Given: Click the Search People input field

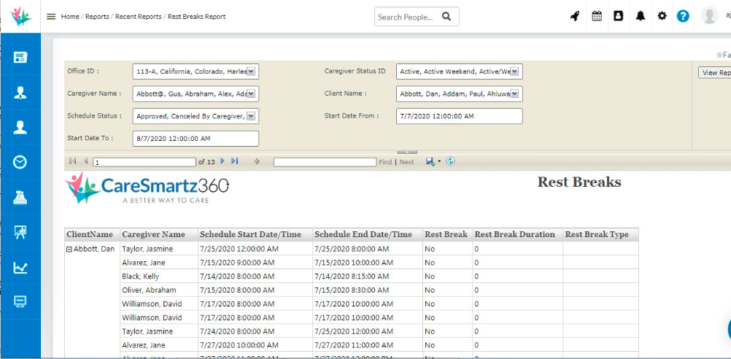Looking at the screenshot, I should [x=406, y=17].
